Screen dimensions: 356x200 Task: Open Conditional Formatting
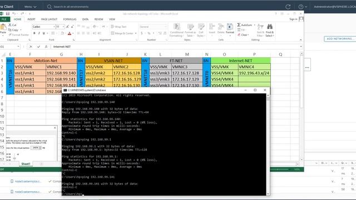point(176,30)
